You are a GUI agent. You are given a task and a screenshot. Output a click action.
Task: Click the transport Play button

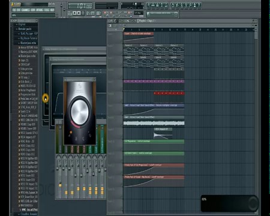tap(74, 13)
